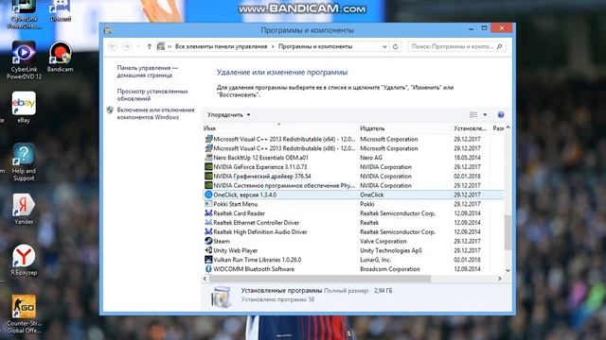Click the NVIDIA GeForce Experience icon
Image resolution: width=606 pixels, height=340 pixels.
tap(208, 167)
